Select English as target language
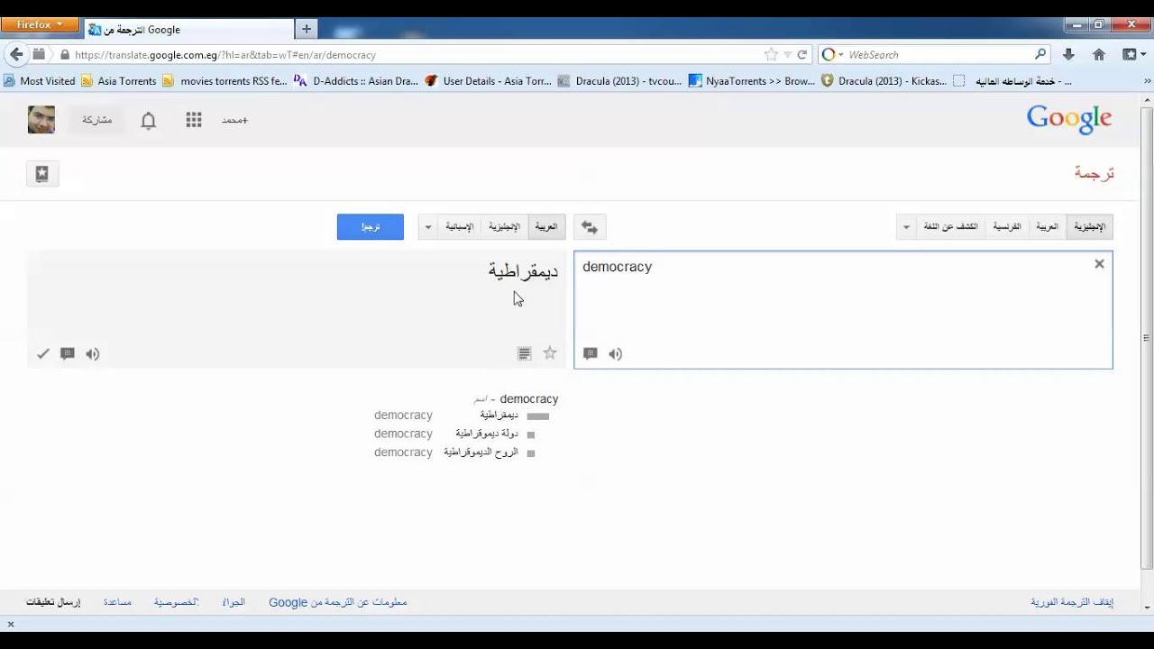This screenshot has width=1154, height=649. pyautogui.click(x=504, y=227)
